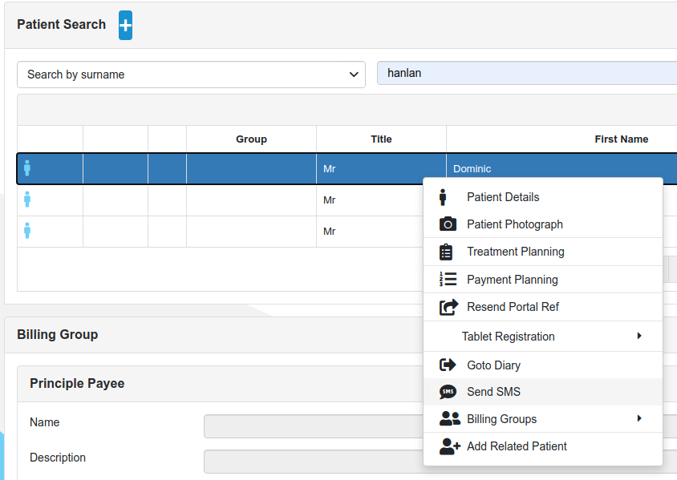Viewport: 677px width, 480px height.
Task: Choose Add Related Patient menu entry
Action: coord(543,446)
